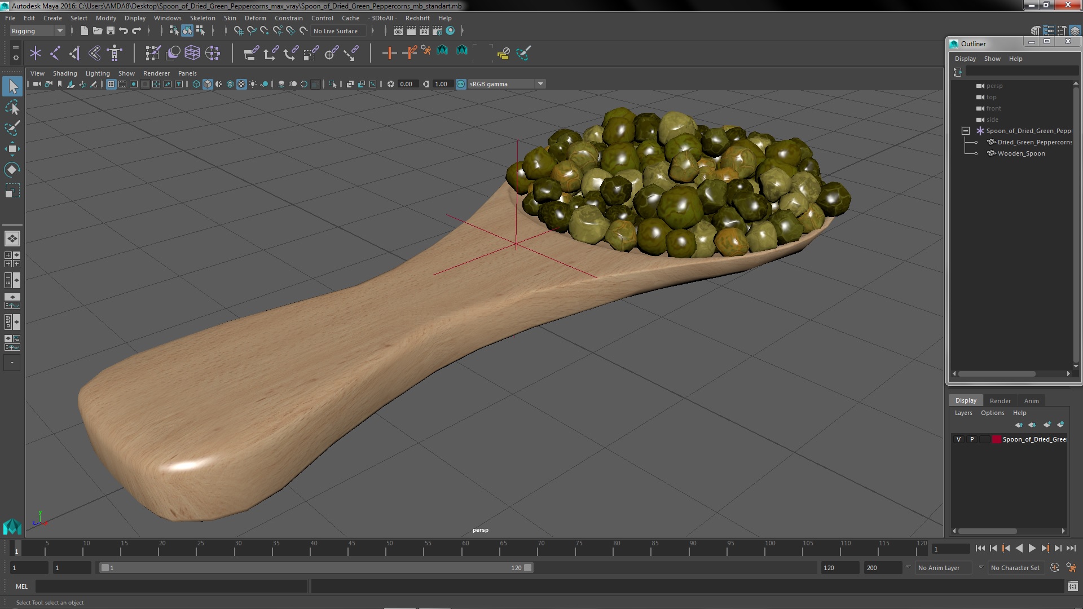Open the Render View clapperboard icon
The height and width of the screenshot is (609, 1083).
[398, 31]
